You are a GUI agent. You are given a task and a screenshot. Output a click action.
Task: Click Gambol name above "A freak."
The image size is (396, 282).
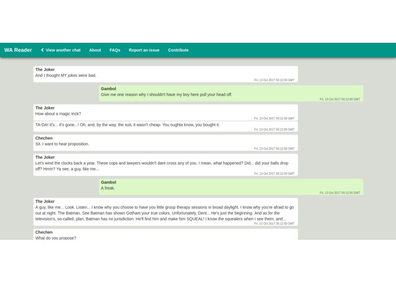point(108,182)
